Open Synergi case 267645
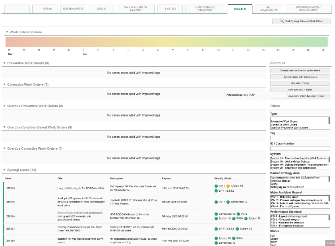The image size is (335, 246). tap(10, 188)
